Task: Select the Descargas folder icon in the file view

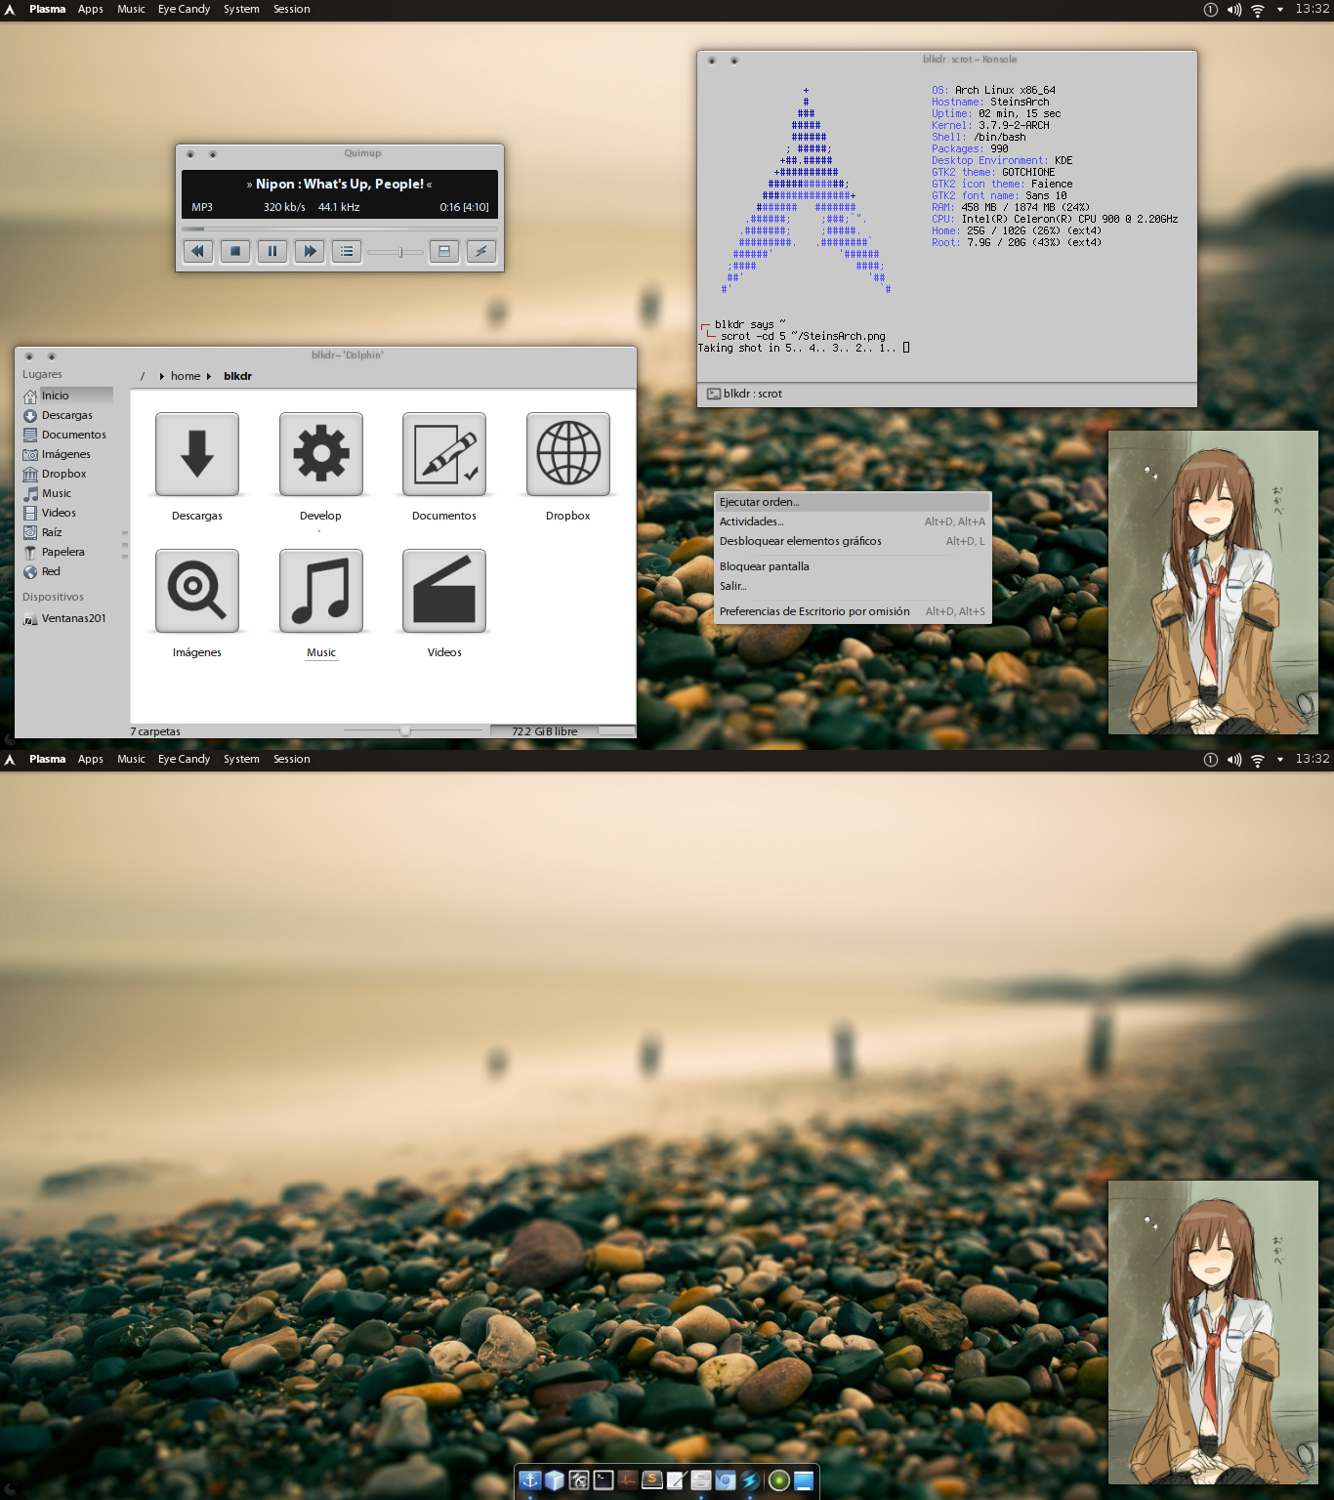Action: click(197, 454)
